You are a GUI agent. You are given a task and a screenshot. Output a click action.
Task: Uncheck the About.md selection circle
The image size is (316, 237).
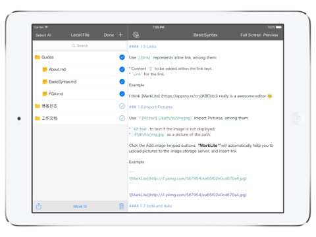coord(122,69)
